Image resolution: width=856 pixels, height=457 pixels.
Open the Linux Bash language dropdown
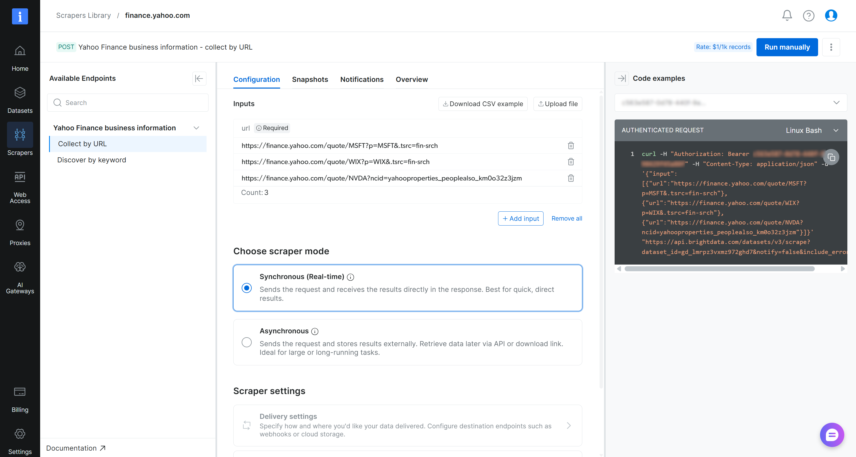(812, 130)
